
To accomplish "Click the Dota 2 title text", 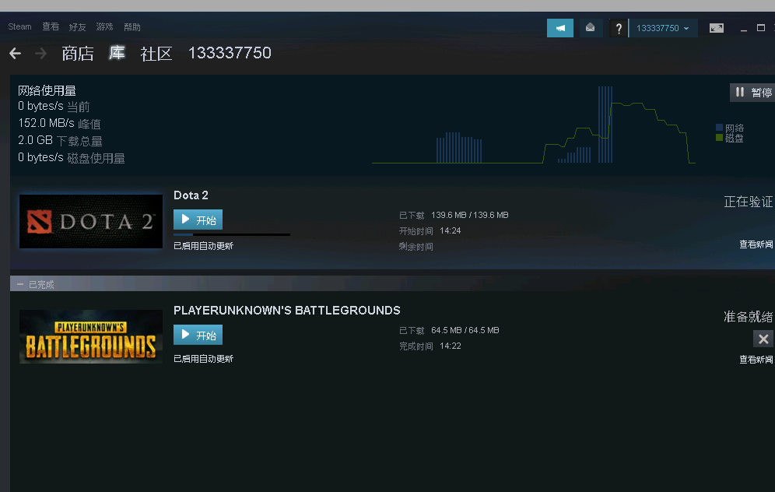I will coord(191,195).
